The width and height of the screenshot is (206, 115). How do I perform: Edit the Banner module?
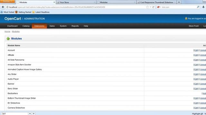coord(196,84)
